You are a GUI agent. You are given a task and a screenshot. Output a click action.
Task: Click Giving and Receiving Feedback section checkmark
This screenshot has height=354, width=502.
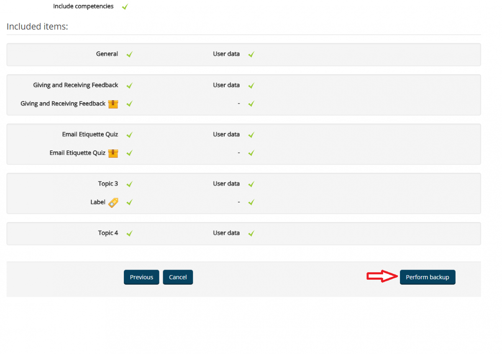[x=129, y=86]
